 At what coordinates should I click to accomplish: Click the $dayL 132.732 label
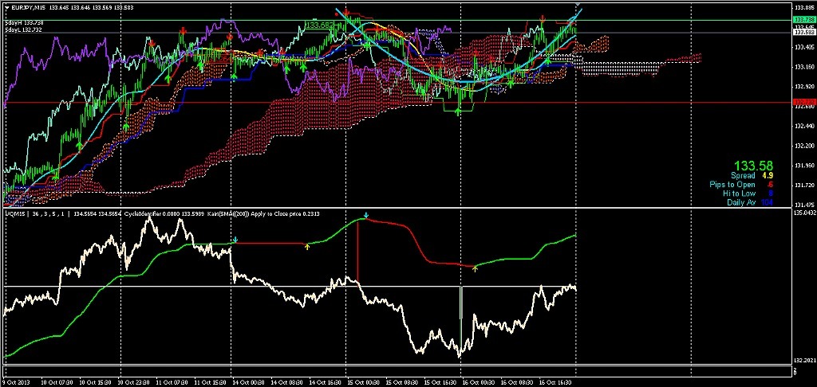point(23,30)
